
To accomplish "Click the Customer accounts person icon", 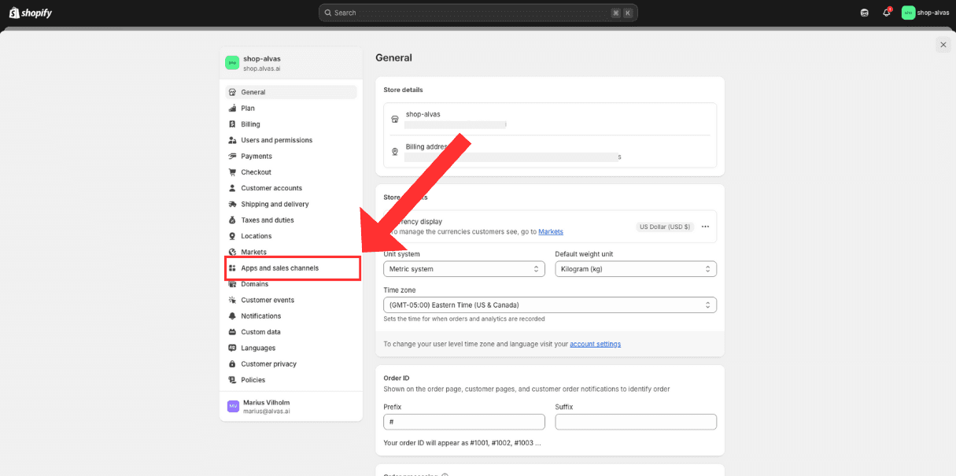I will click(232, 188).
